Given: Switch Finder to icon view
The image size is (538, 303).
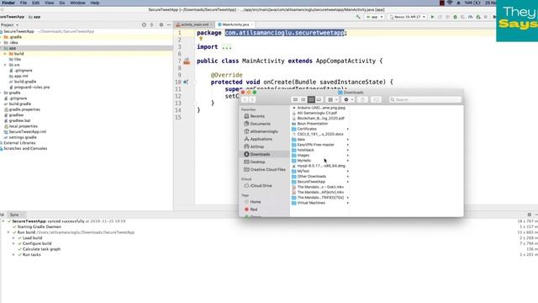Looking at the screenshot, I should (295, 99).
